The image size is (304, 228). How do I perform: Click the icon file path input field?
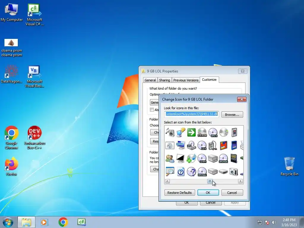[x=191, y=114]
